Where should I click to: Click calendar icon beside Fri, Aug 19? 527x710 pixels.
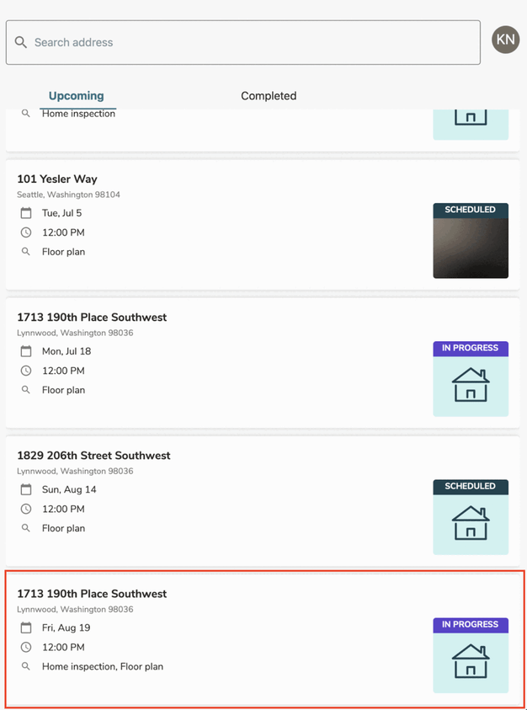pyautogui.click(x=26, y=627)
